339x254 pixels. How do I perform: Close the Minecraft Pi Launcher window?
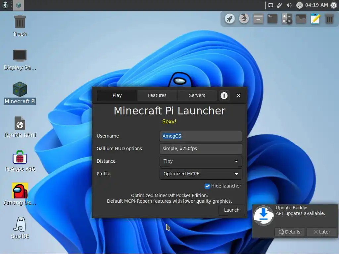coord(238,96)
